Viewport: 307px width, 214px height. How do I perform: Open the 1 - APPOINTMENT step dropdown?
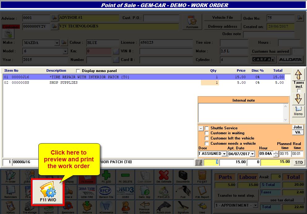click(255, 205)
